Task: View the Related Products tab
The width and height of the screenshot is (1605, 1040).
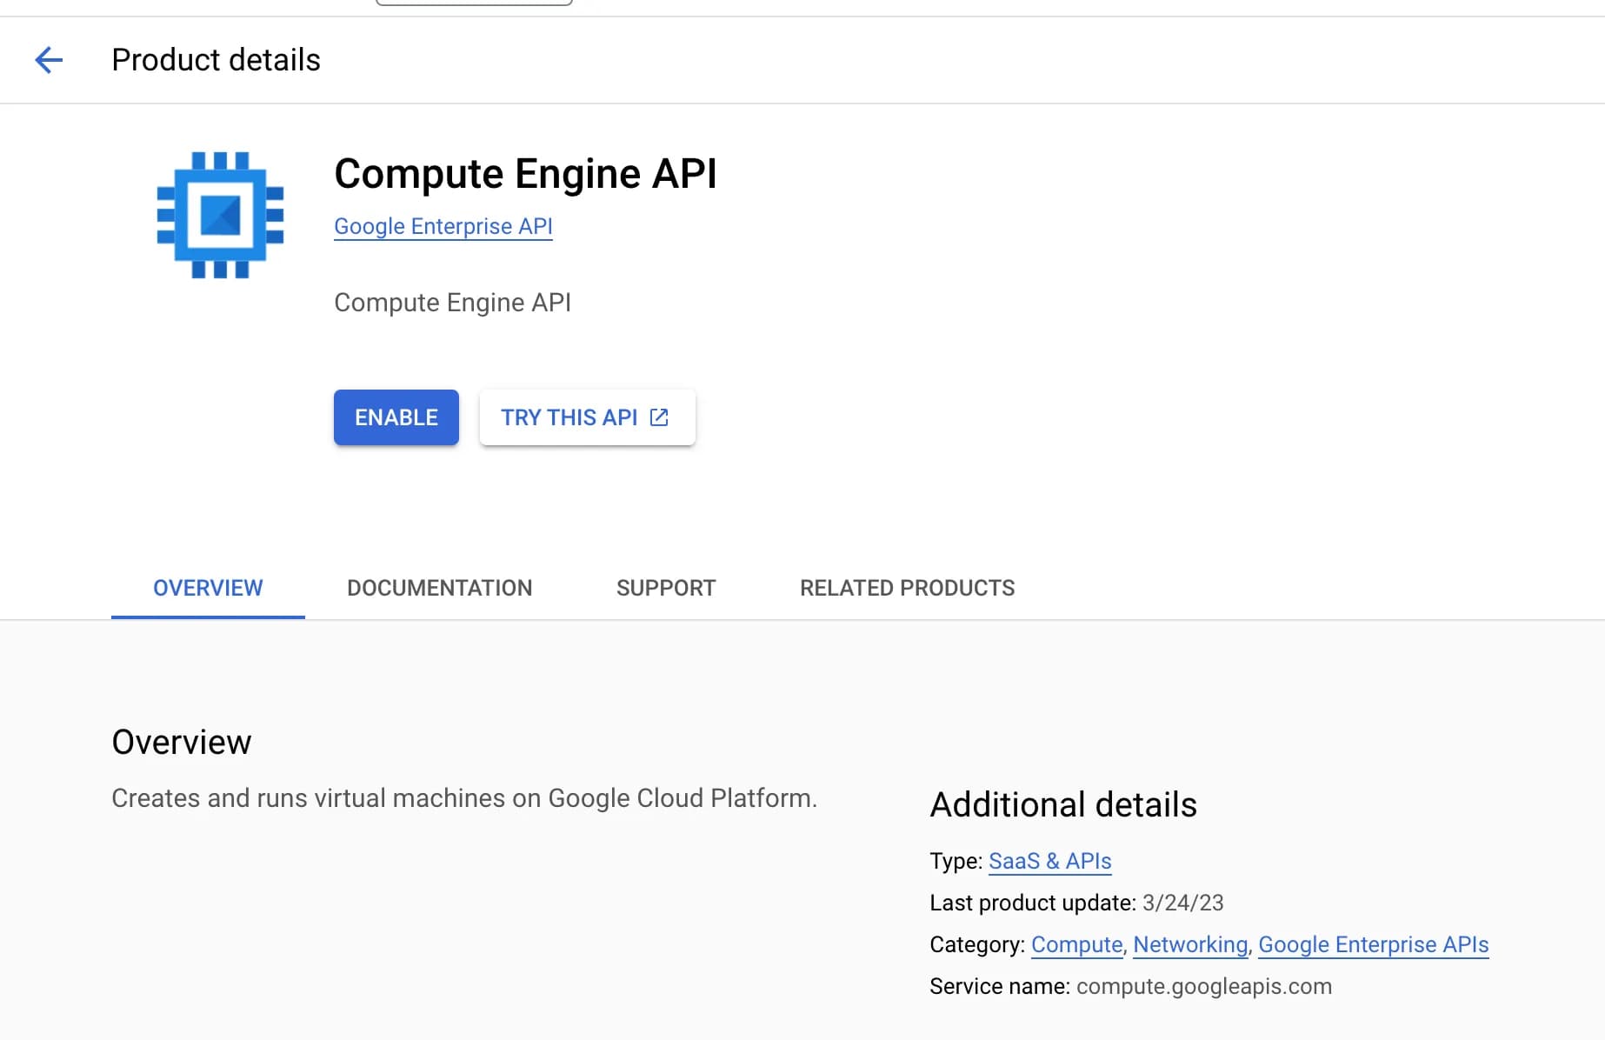Action: click(908, 588)
